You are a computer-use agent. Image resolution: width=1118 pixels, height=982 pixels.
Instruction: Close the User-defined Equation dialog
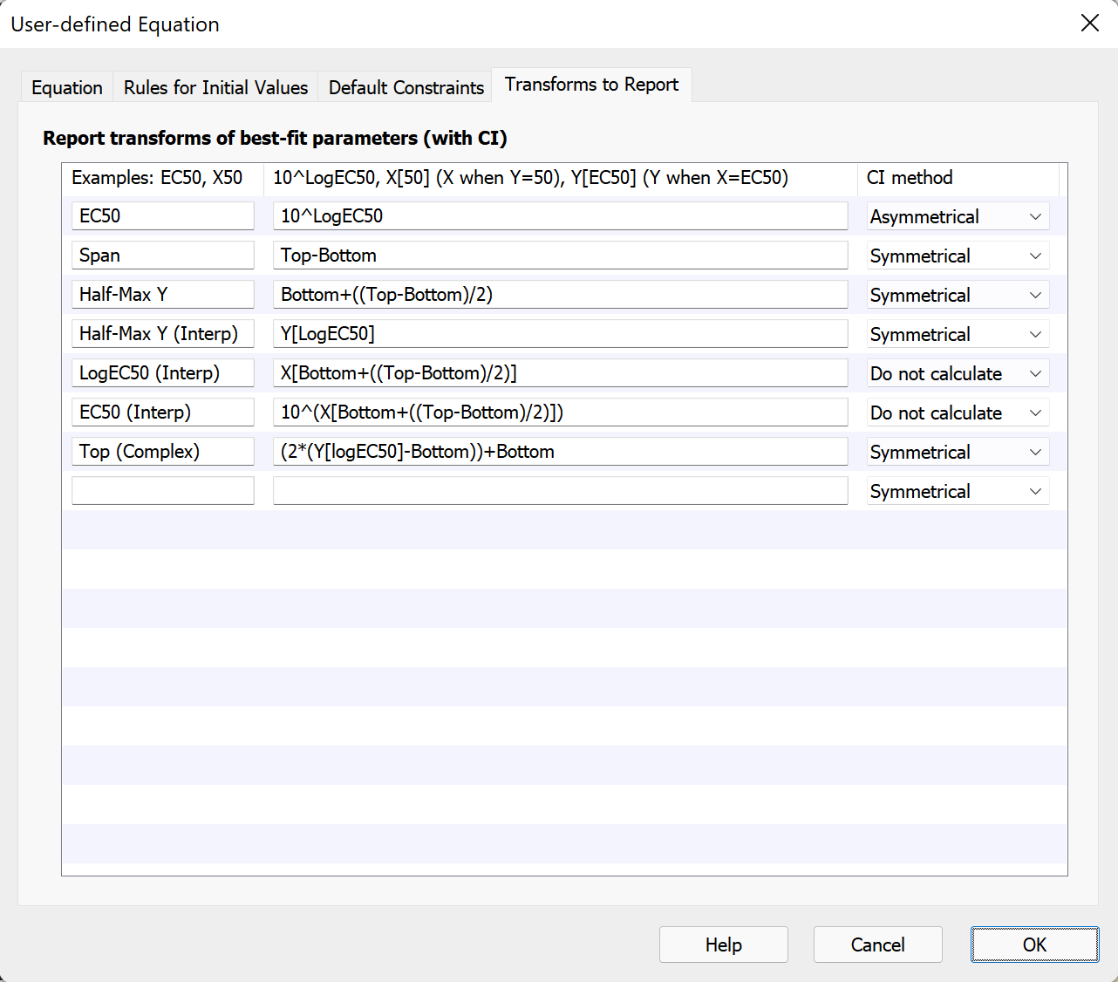[x=1089, y=23]
